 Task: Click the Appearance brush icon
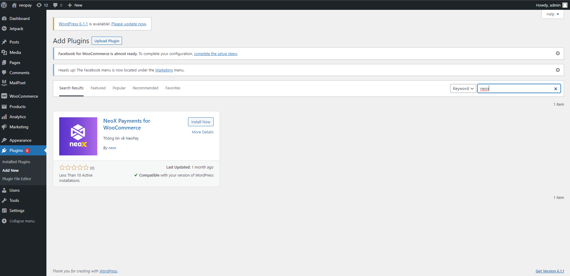point(4,140)
